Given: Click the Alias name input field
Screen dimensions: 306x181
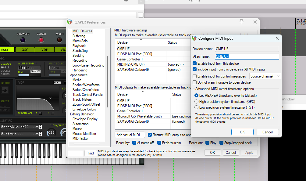Looking at the screenshot, I should 247,56.
